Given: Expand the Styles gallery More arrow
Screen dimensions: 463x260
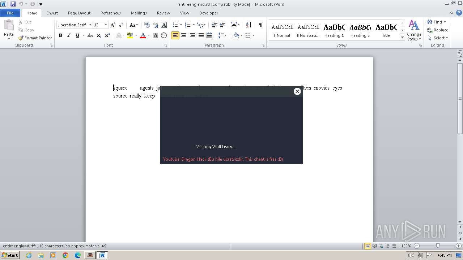Looking at the screenshot, I should click(x=402, y=37).
